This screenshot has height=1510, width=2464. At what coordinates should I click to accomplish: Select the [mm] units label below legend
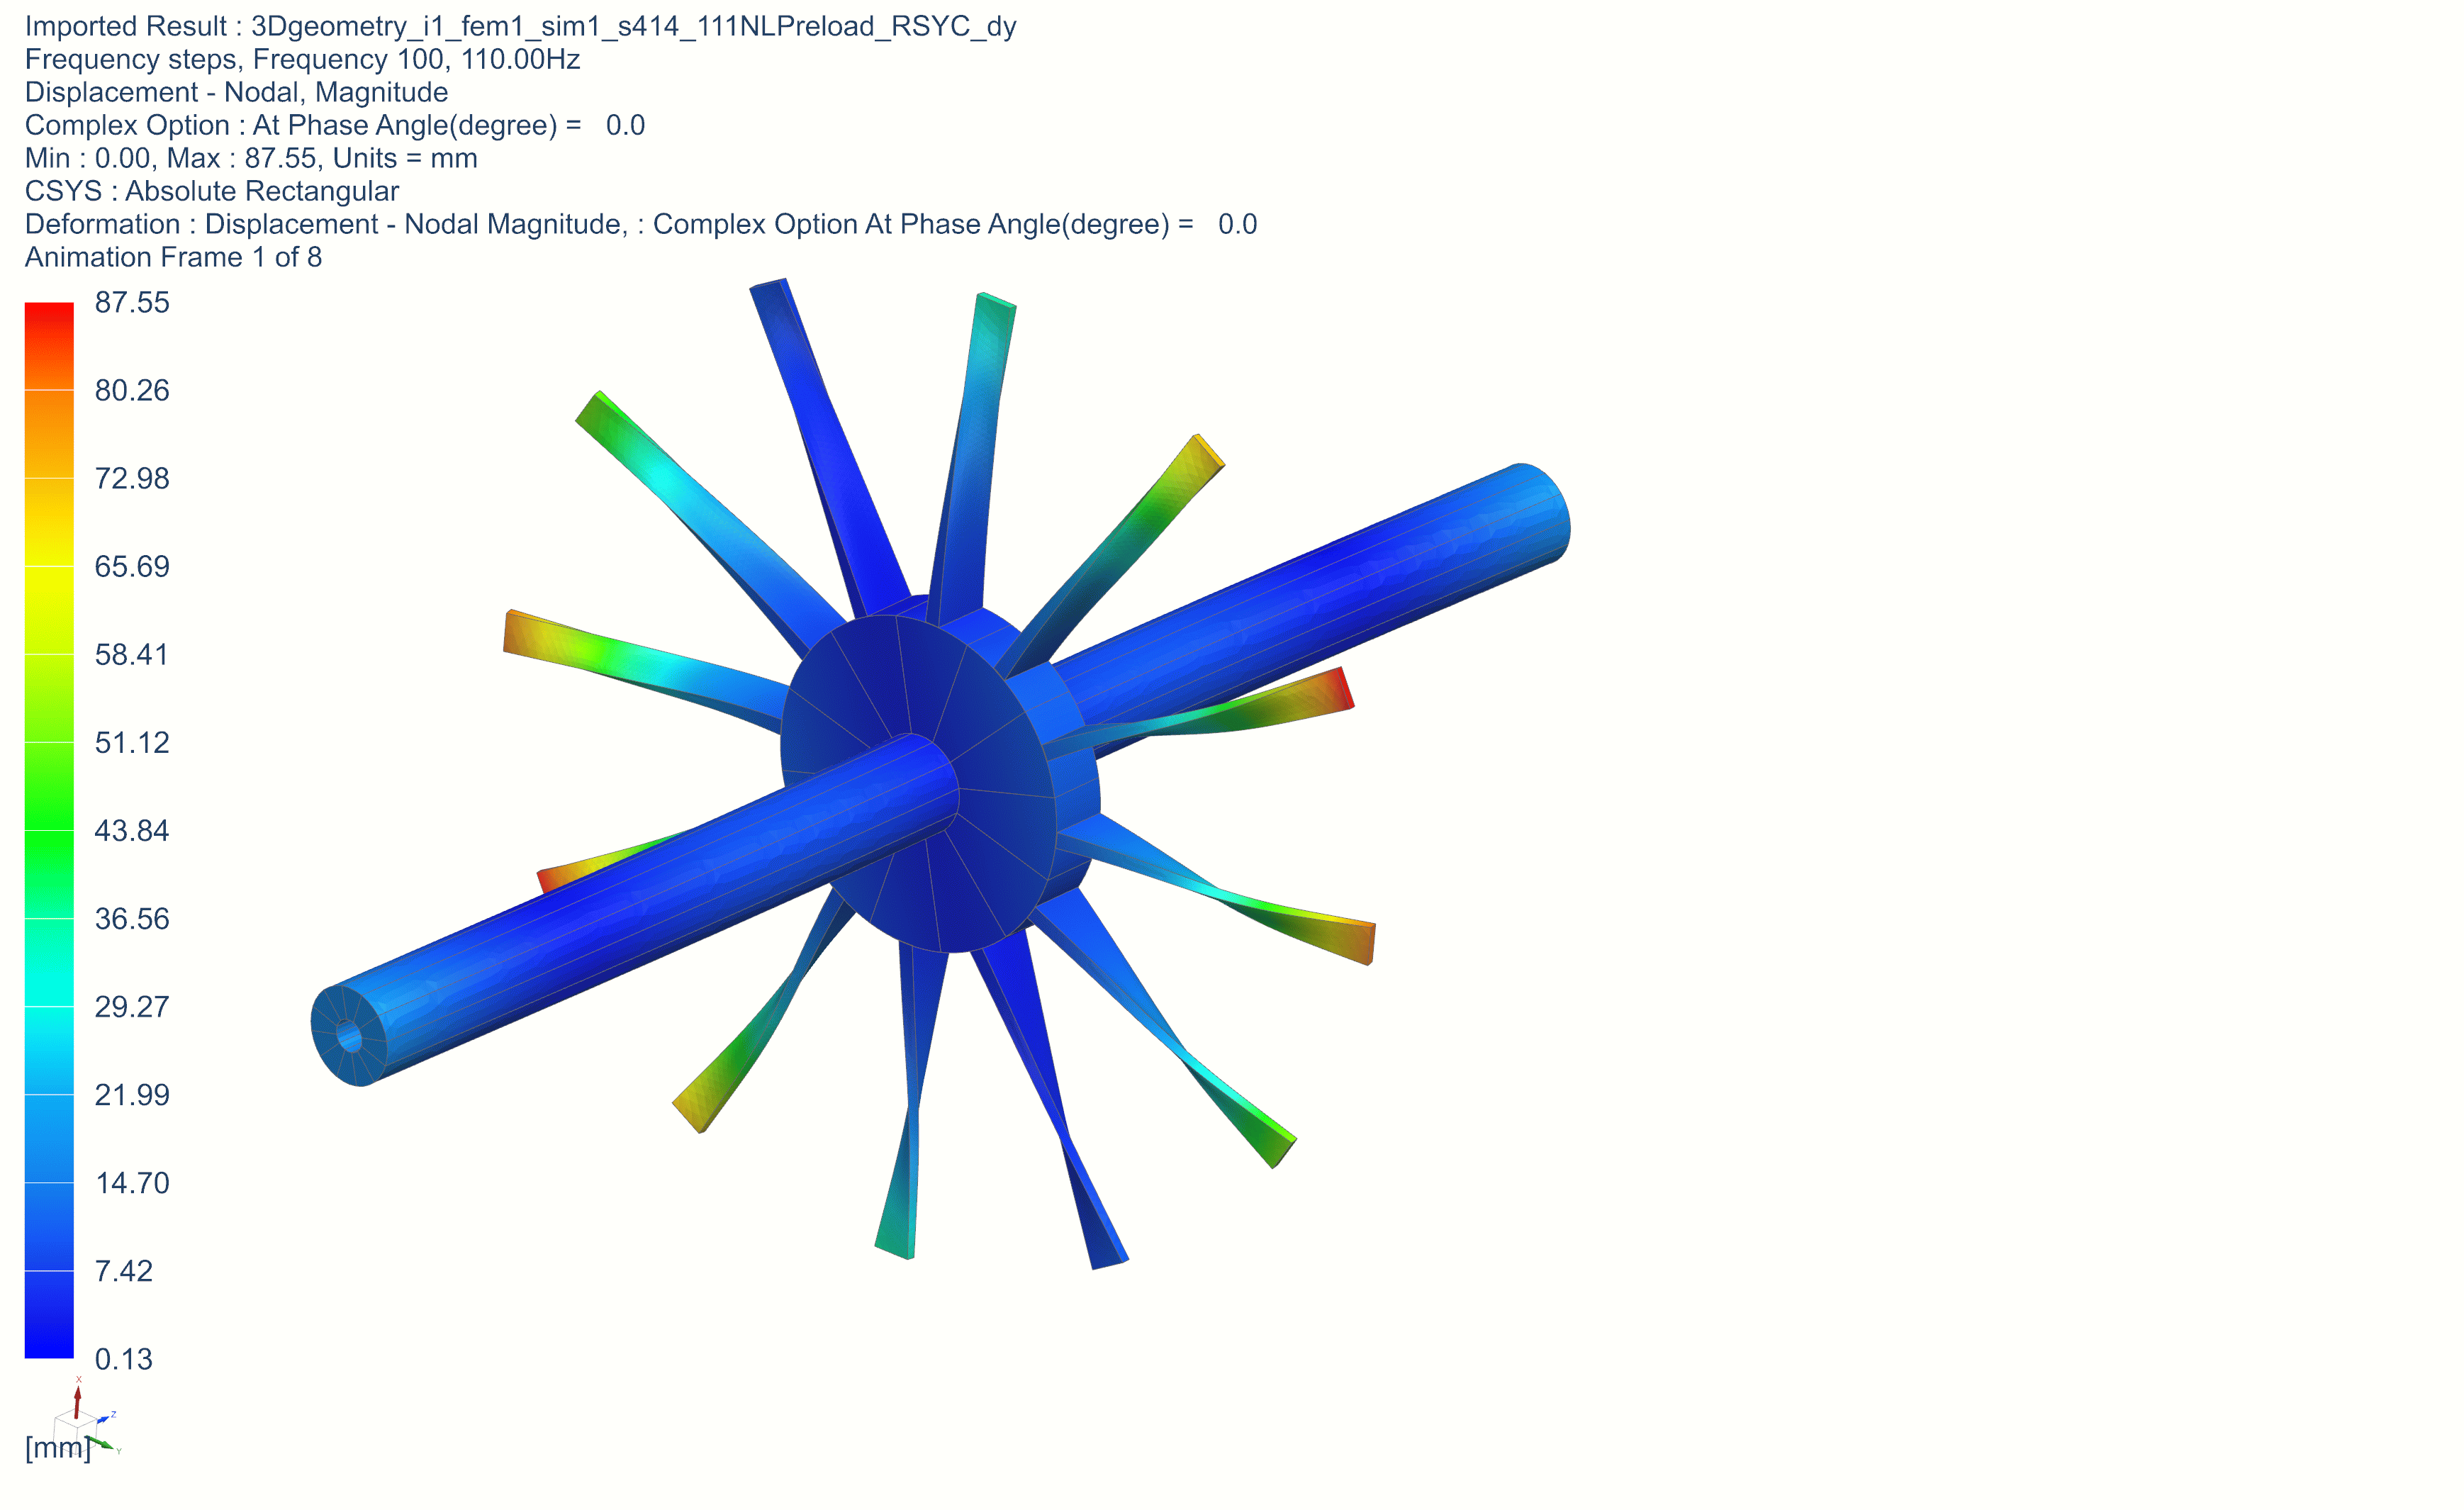57,1448
